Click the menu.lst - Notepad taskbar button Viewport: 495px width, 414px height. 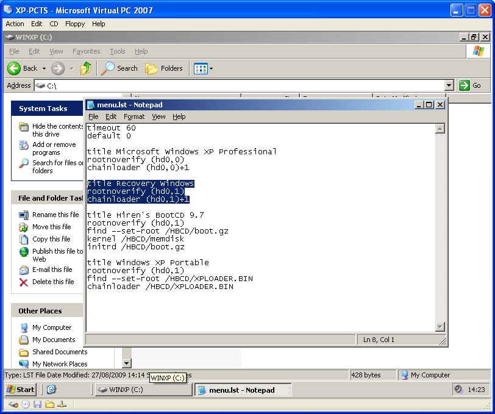pos(243,390)
